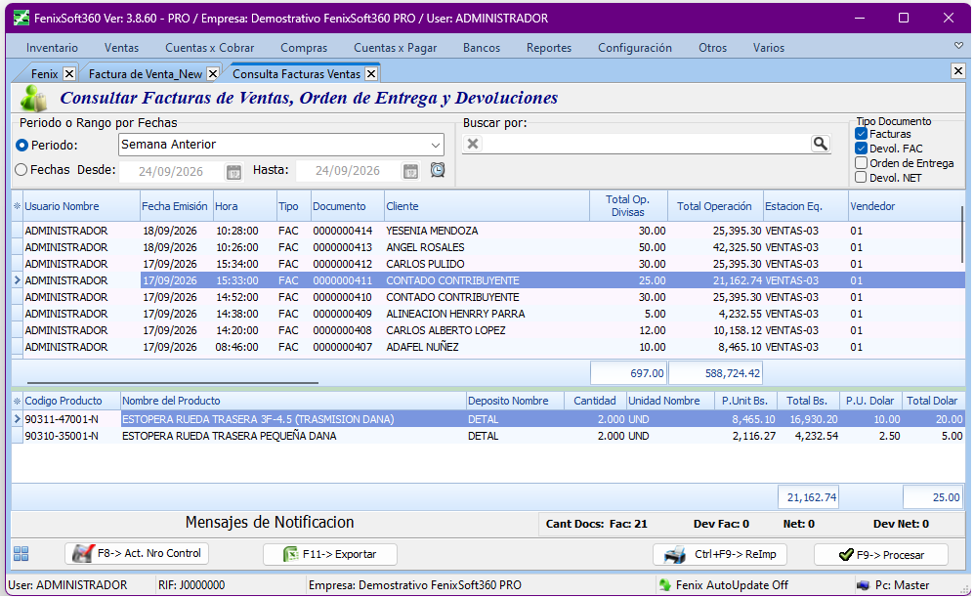
Task: Uncheck the Facturas checkbox
Action: [x=861, y=134]
